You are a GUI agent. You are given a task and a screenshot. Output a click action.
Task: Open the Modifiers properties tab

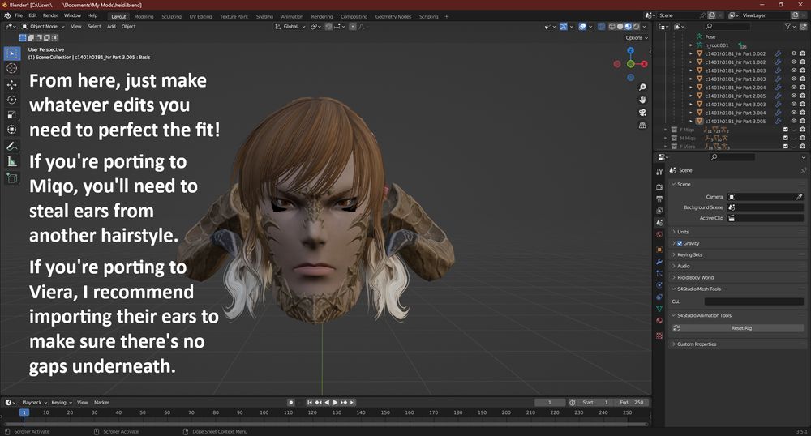(x=659, y=262)
